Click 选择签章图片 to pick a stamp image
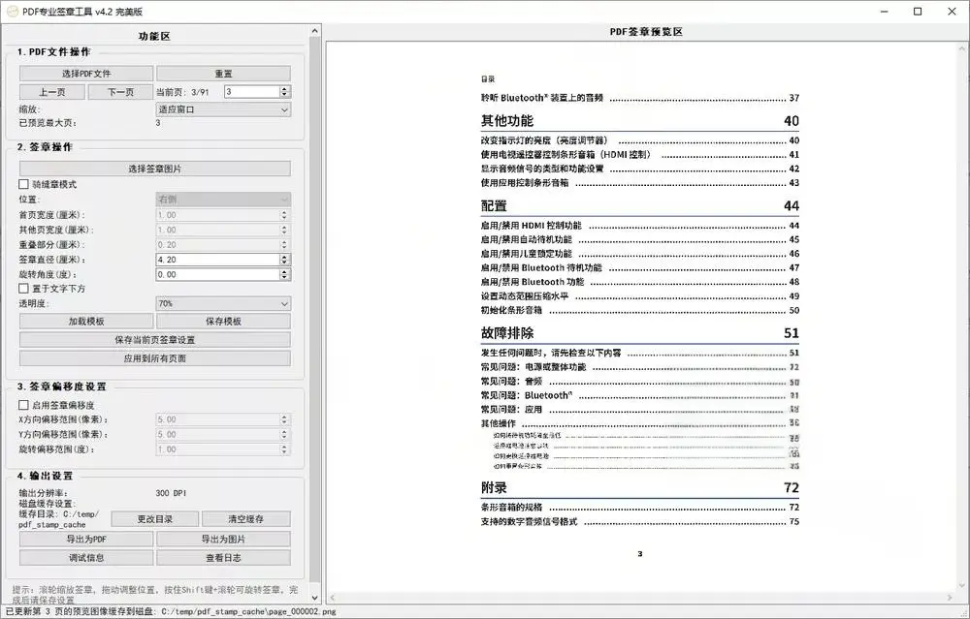The height and width of the screenshot is (619, 970). (155, 167)
